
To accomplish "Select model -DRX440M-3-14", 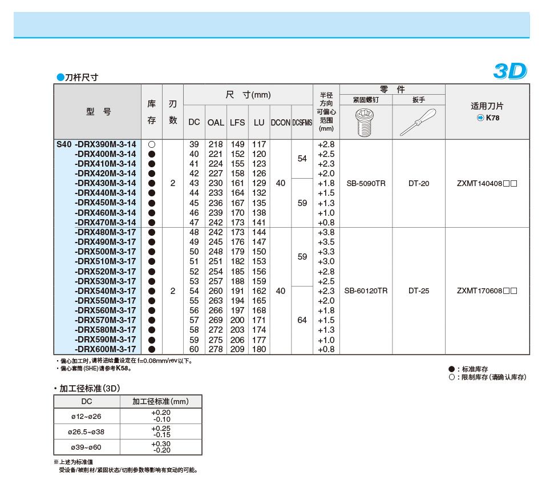I will click(106, 193).
